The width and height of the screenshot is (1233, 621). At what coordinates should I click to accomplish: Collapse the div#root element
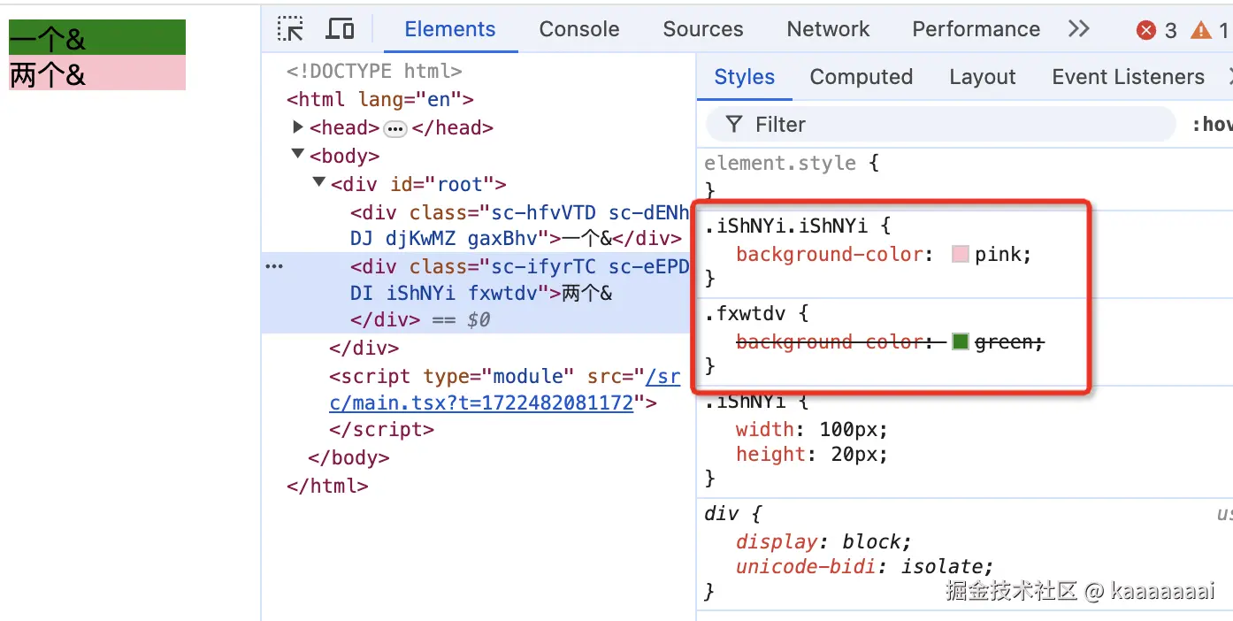[318, 183]
